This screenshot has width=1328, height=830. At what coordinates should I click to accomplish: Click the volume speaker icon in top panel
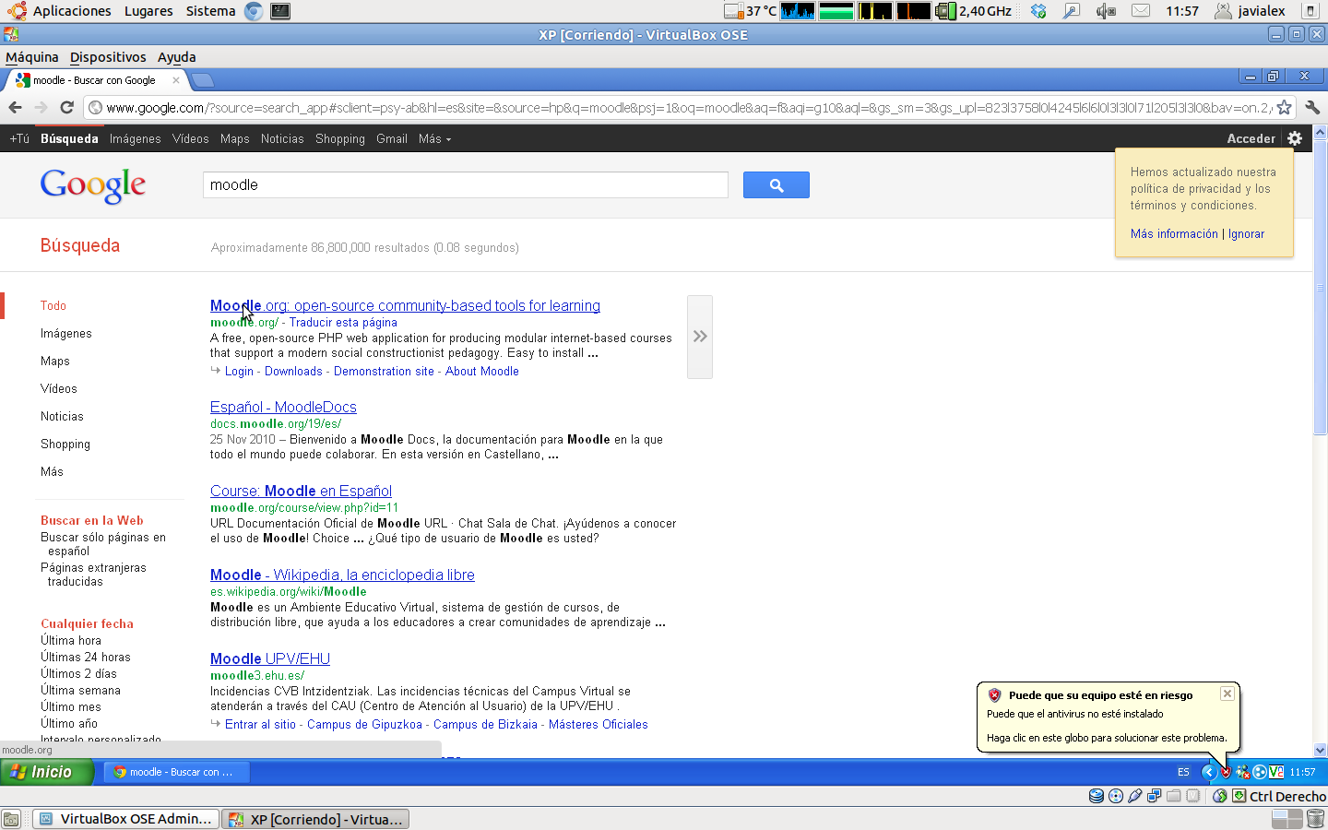pyautogui.click(x=1105, y=11)
